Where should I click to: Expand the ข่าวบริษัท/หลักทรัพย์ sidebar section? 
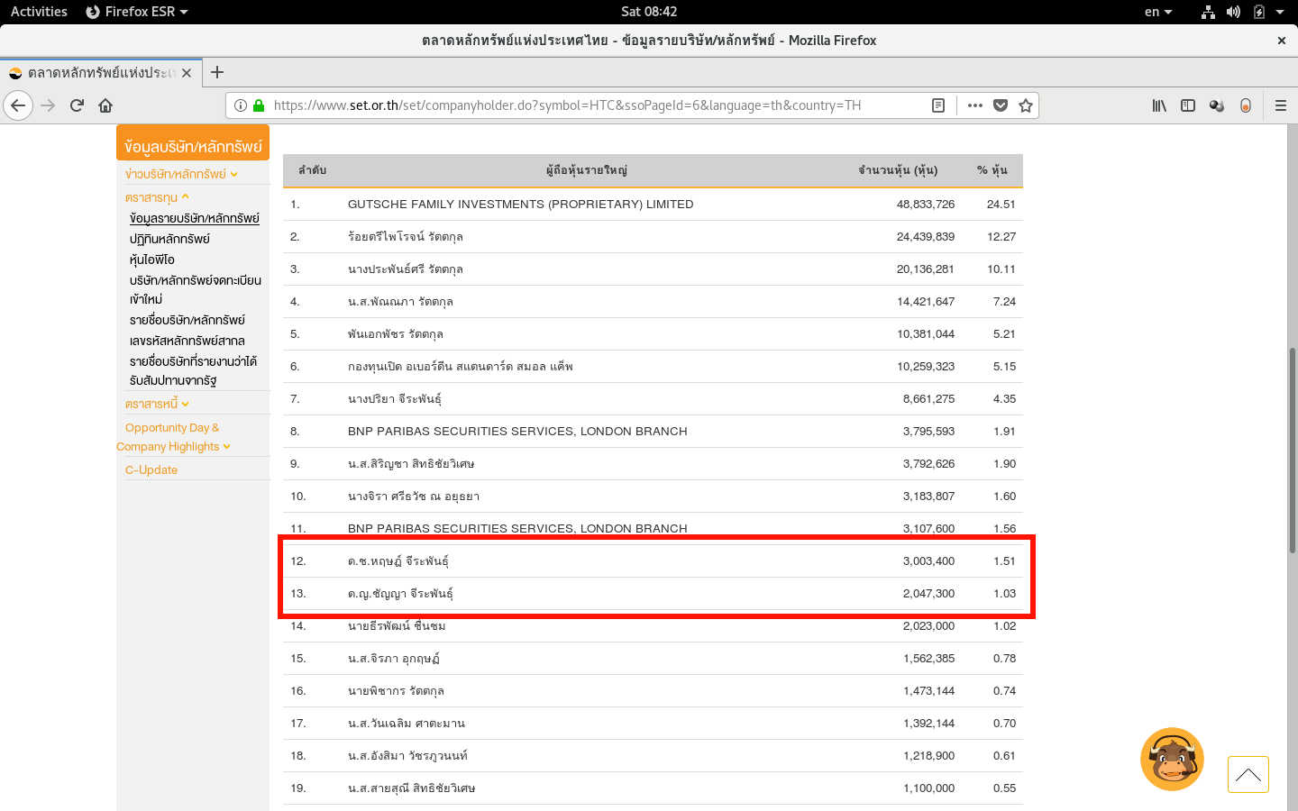(x=181, y=174)
